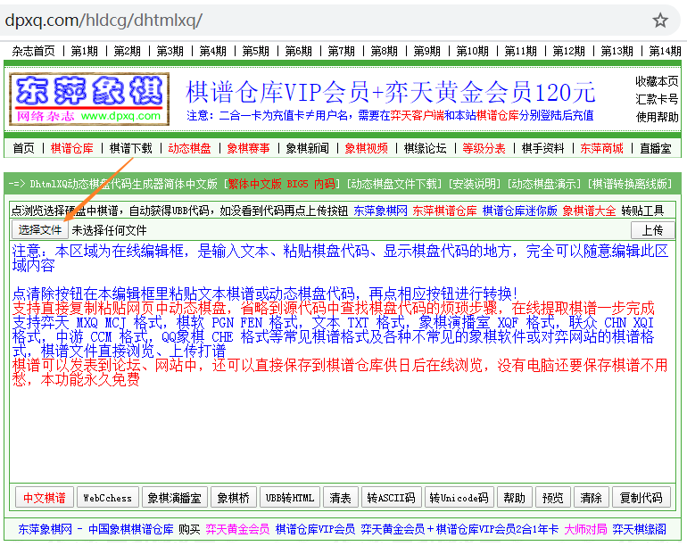Open 东萍棋谱仓库 link above file chooser
This screenshot has width=687, height=546.
click(x=444, y=211)
